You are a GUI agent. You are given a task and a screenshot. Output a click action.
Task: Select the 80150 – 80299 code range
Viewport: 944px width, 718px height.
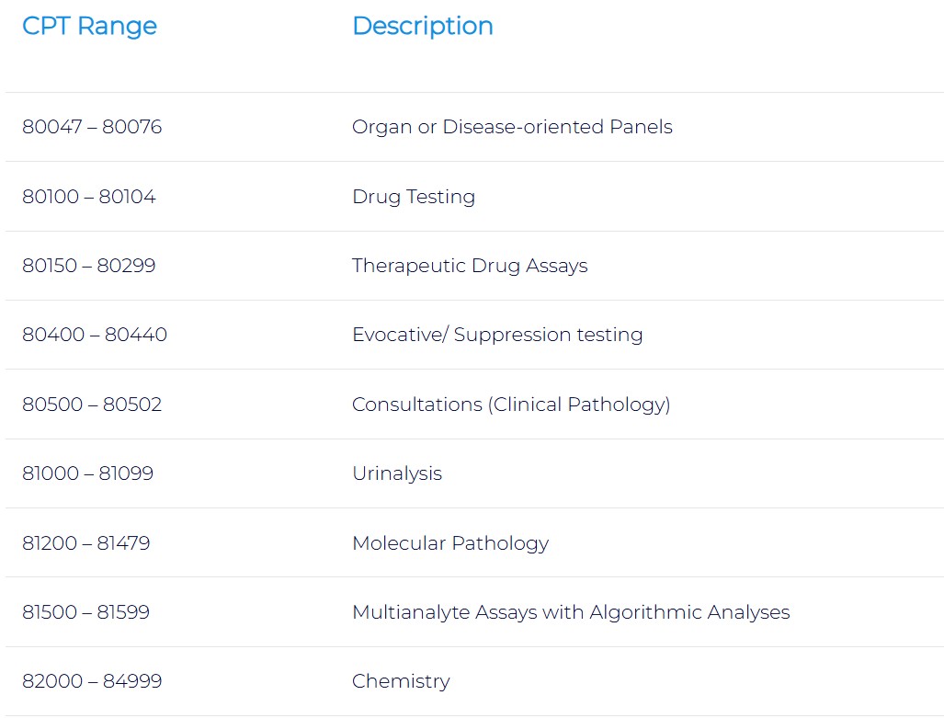[x=89, y=266]
